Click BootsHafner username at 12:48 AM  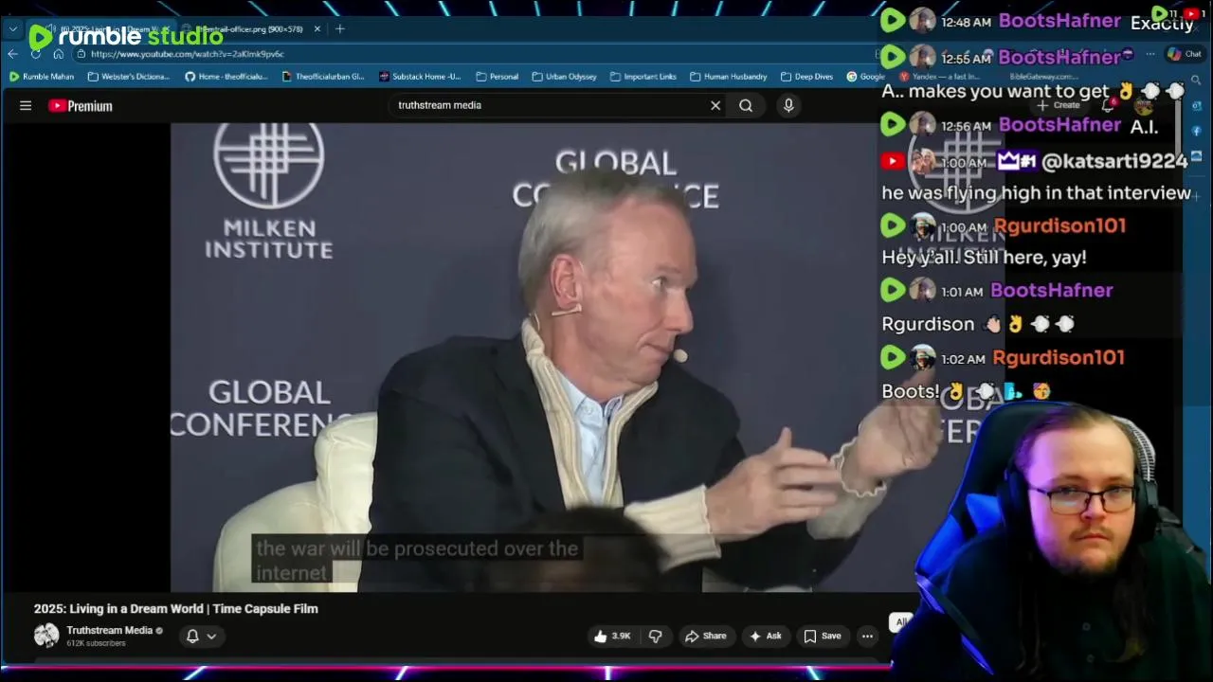pos(1059,21)
